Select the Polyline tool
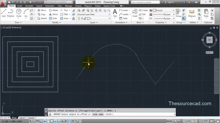 [11, 13]
